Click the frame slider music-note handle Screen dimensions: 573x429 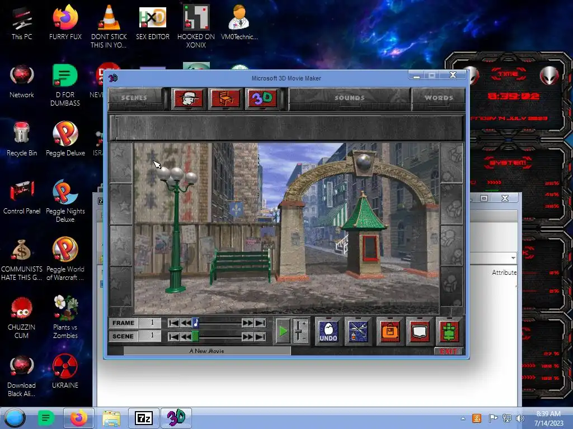[x=195, y=323]
